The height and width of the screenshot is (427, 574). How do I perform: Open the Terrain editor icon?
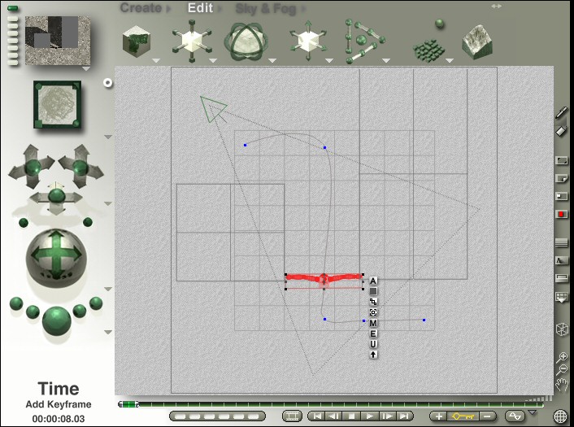(x=481, y=41)
